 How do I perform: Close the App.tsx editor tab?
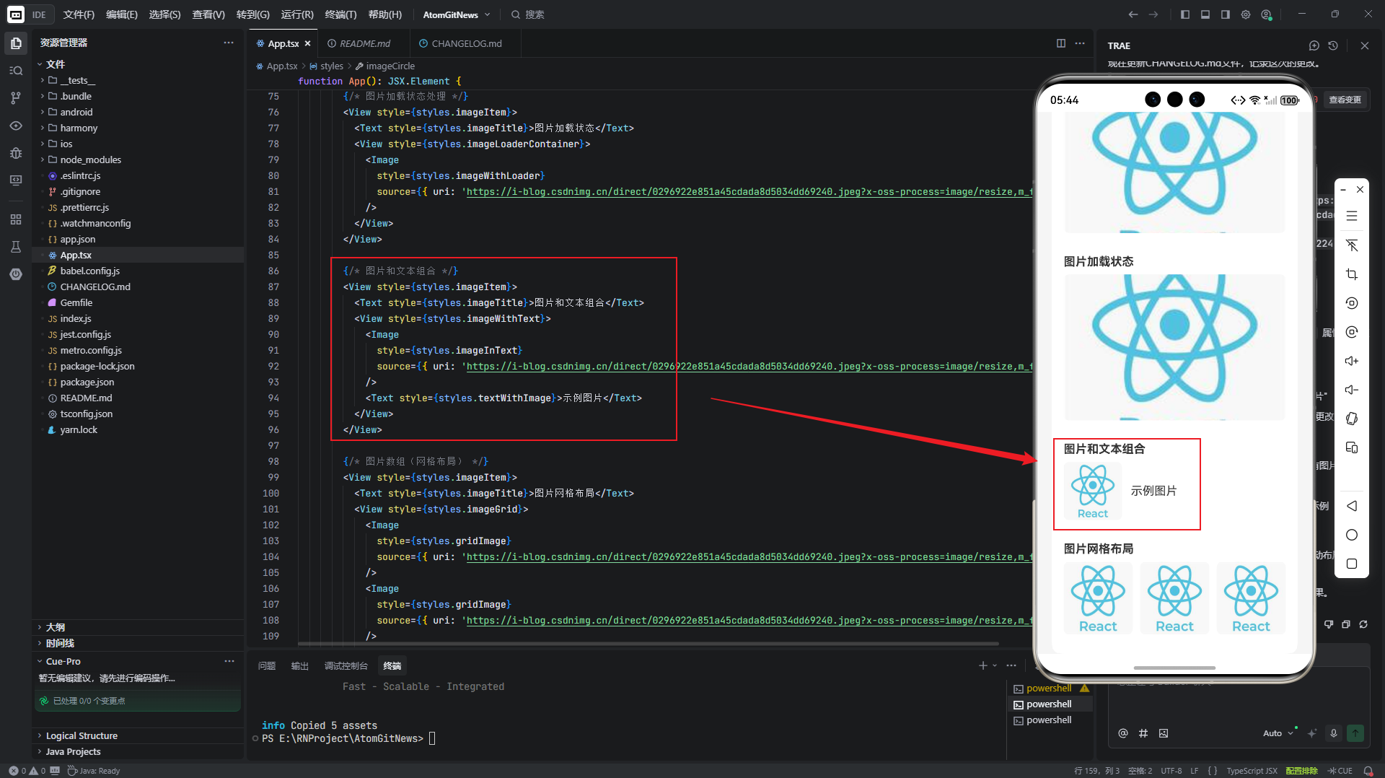coord(308,43)
